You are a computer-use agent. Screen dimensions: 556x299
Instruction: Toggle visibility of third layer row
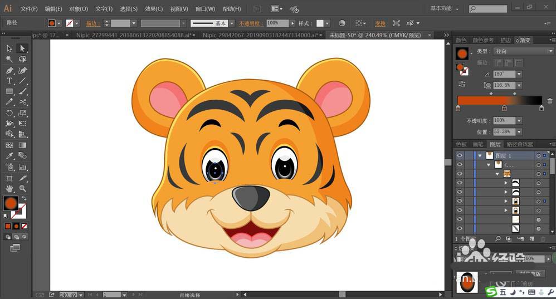point(460,174)
